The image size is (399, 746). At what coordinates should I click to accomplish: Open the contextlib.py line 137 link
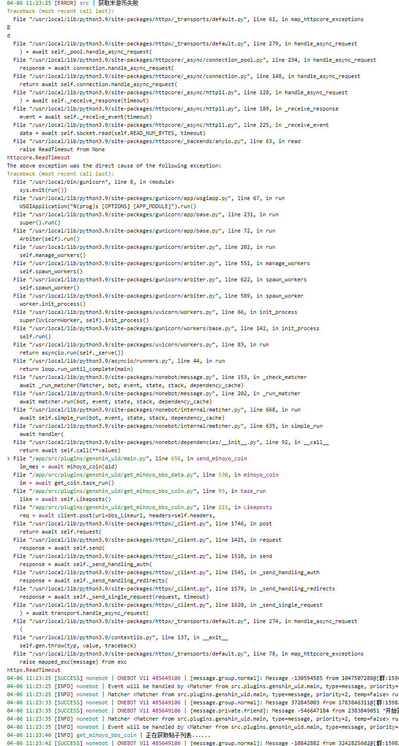point(105,637)
